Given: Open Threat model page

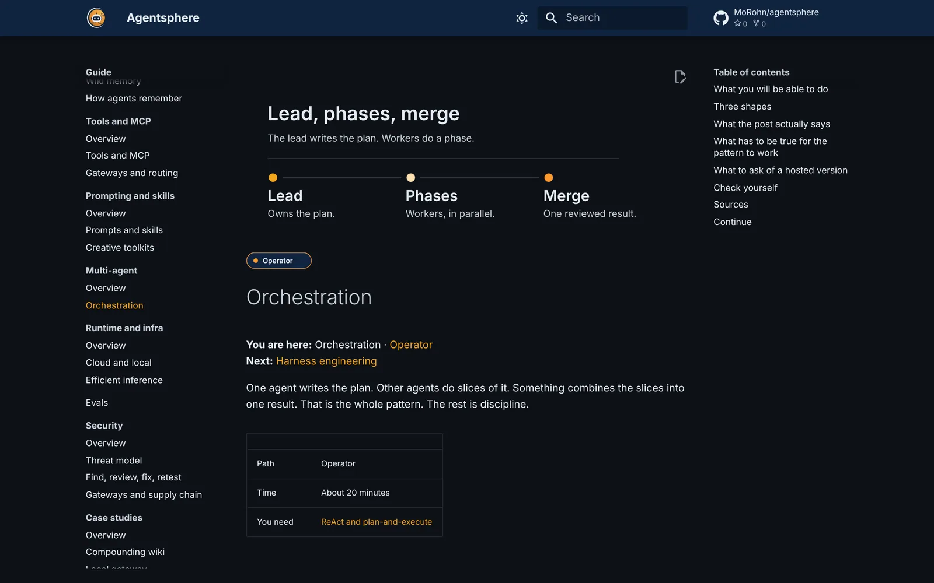Looking at the screenshot, I should [x=114, y=461].
